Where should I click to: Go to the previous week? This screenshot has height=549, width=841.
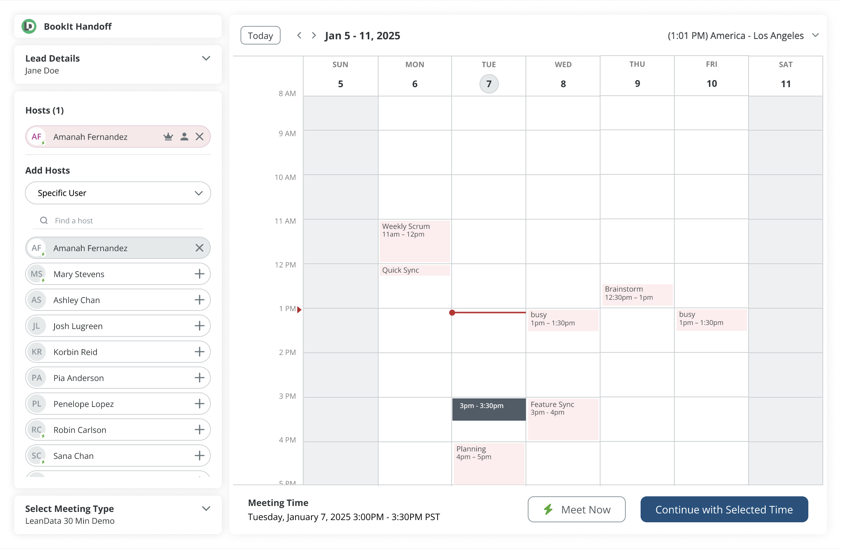299,35
